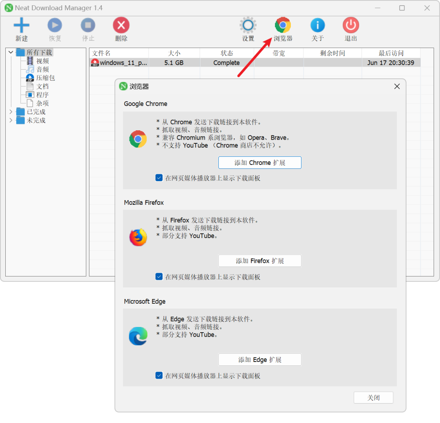This screenshot has width=440, height=423.
Task: Click the 新建 (New) plus icon
Action: coord(21,25)
